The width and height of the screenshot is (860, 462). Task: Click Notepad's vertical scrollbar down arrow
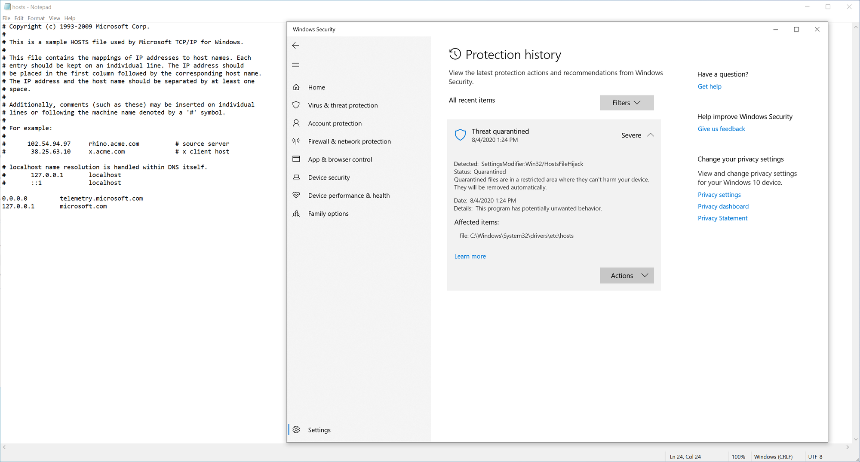pos(856,439)
